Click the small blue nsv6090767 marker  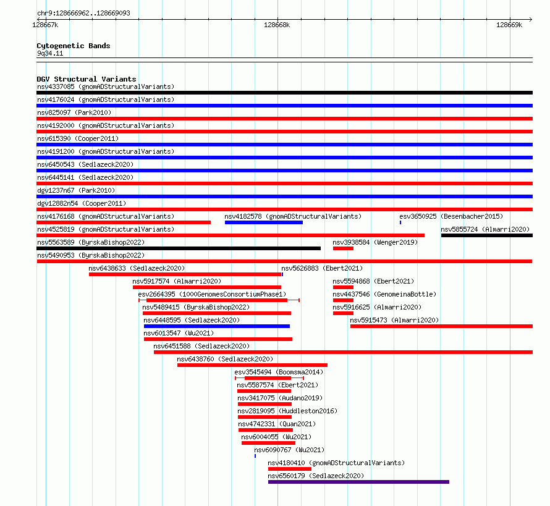tap(255, 456)
